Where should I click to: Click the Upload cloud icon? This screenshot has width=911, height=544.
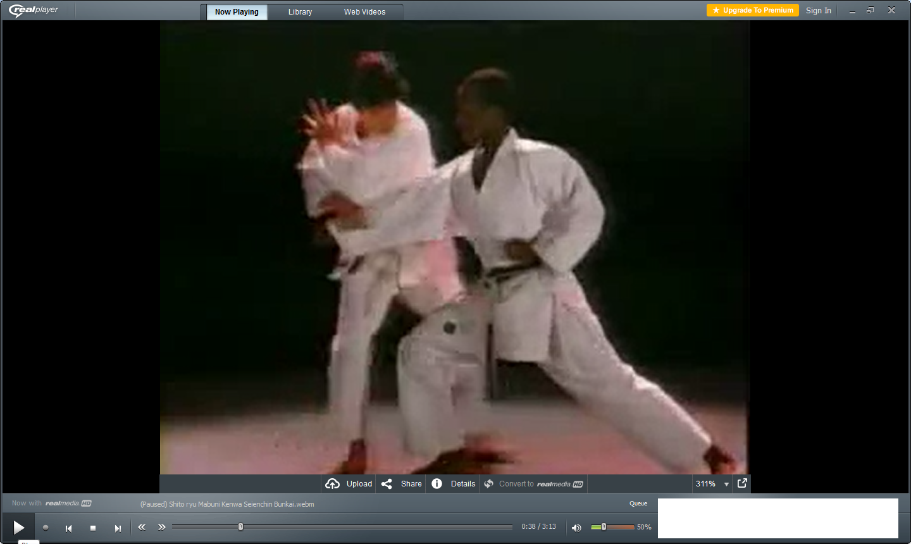click(x=333, y=483)
